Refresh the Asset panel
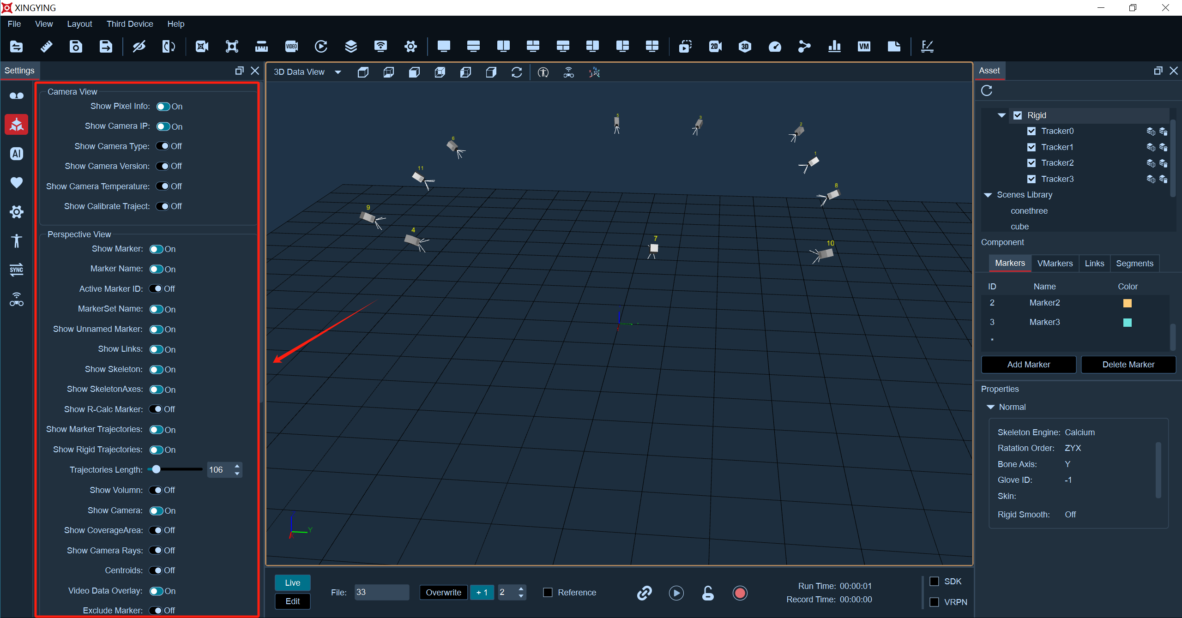1182x618 pixels. tap(987, 90)
